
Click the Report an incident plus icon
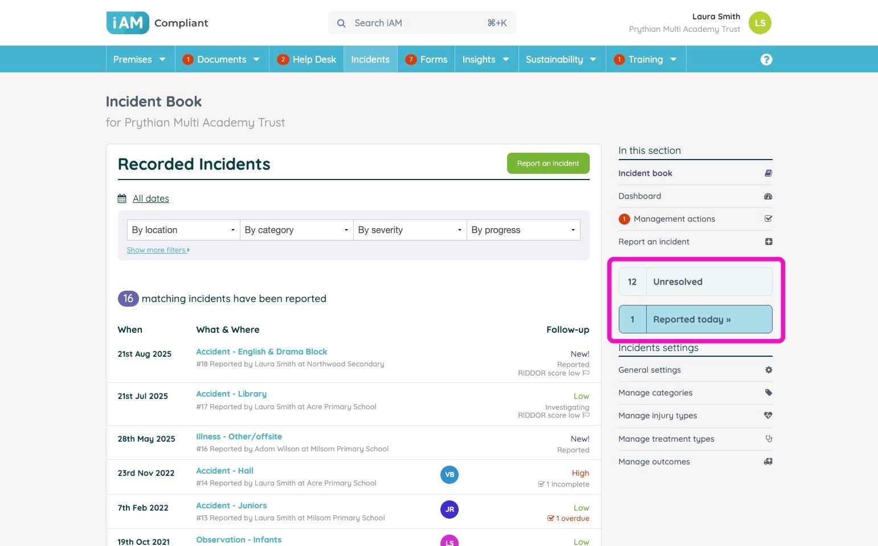click(x=769, y=242)
